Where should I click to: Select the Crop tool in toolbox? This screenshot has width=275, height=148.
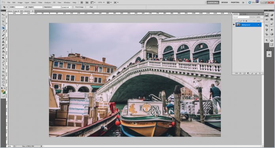(x=3, y=28)
